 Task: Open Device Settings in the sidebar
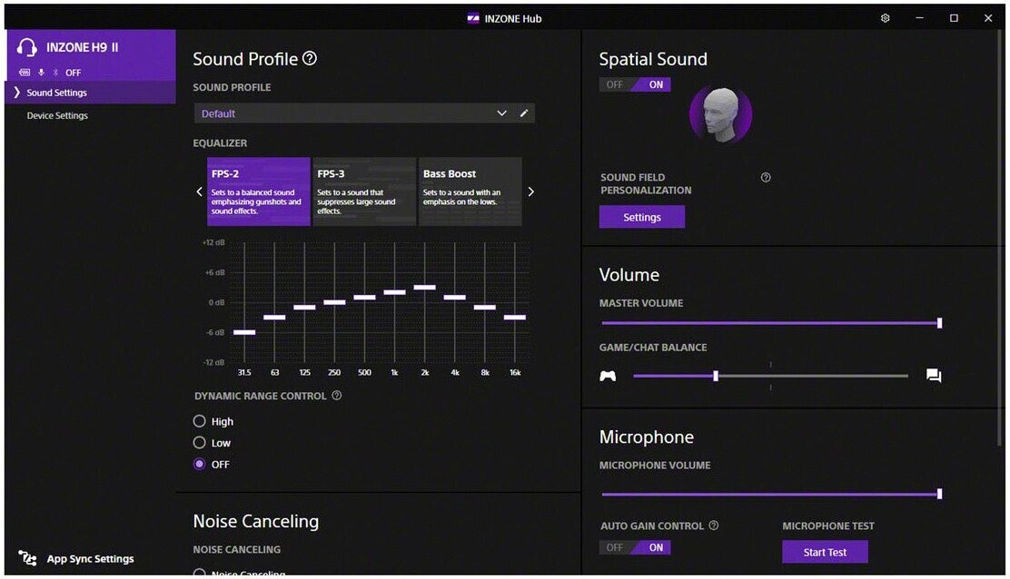coord(57,116)
